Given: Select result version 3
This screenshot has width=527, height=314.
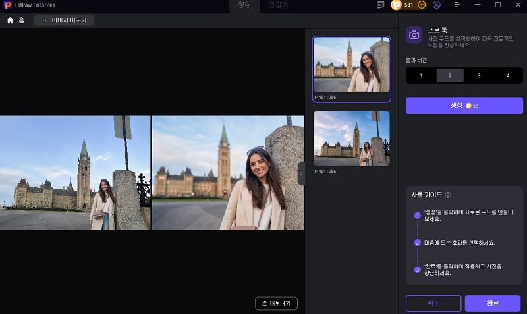Looking at the screenshot, I should point(479,75).
